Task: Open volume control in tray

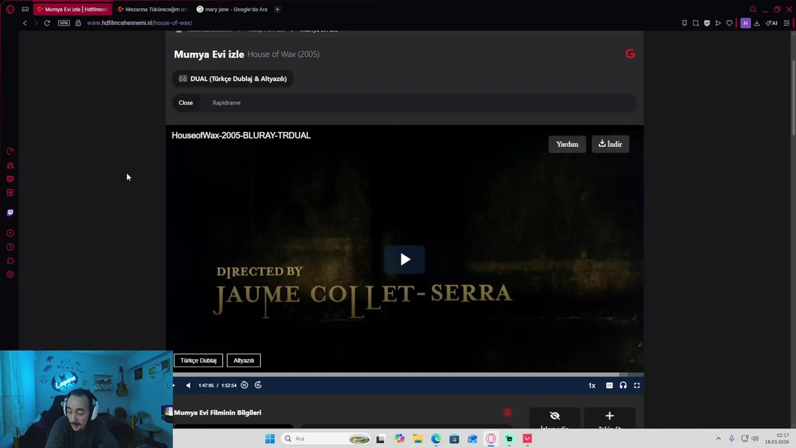Action: 755,439
